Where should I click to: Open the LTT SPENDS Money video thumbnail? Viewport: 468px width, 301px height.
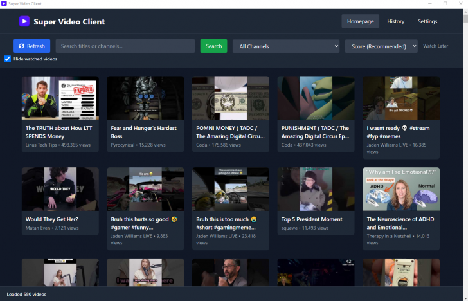60,98
